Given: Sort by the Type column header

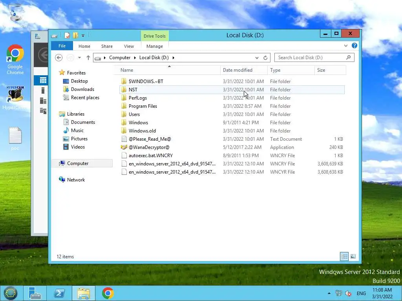Looking at the screenshot, I should click(291, 70).
